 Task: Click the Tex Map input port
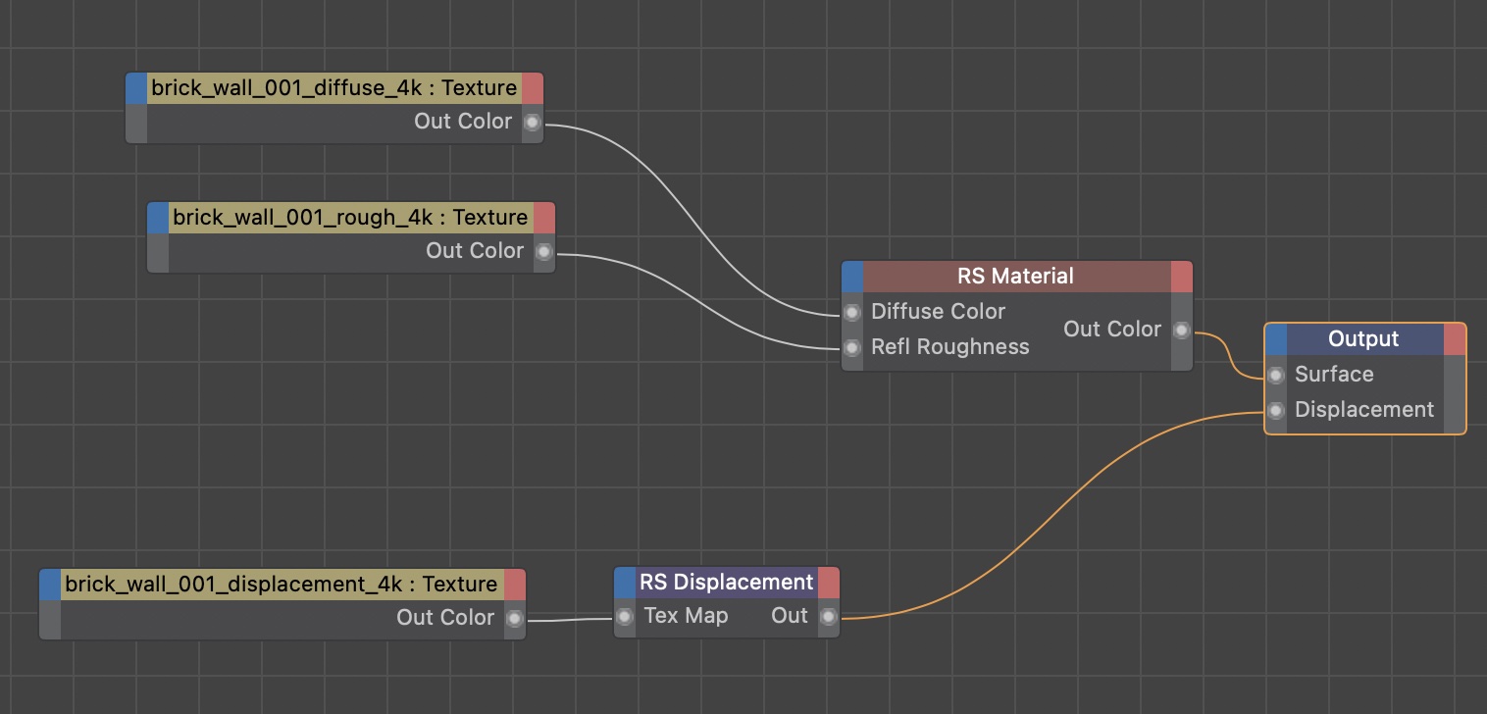pos(625,617)
